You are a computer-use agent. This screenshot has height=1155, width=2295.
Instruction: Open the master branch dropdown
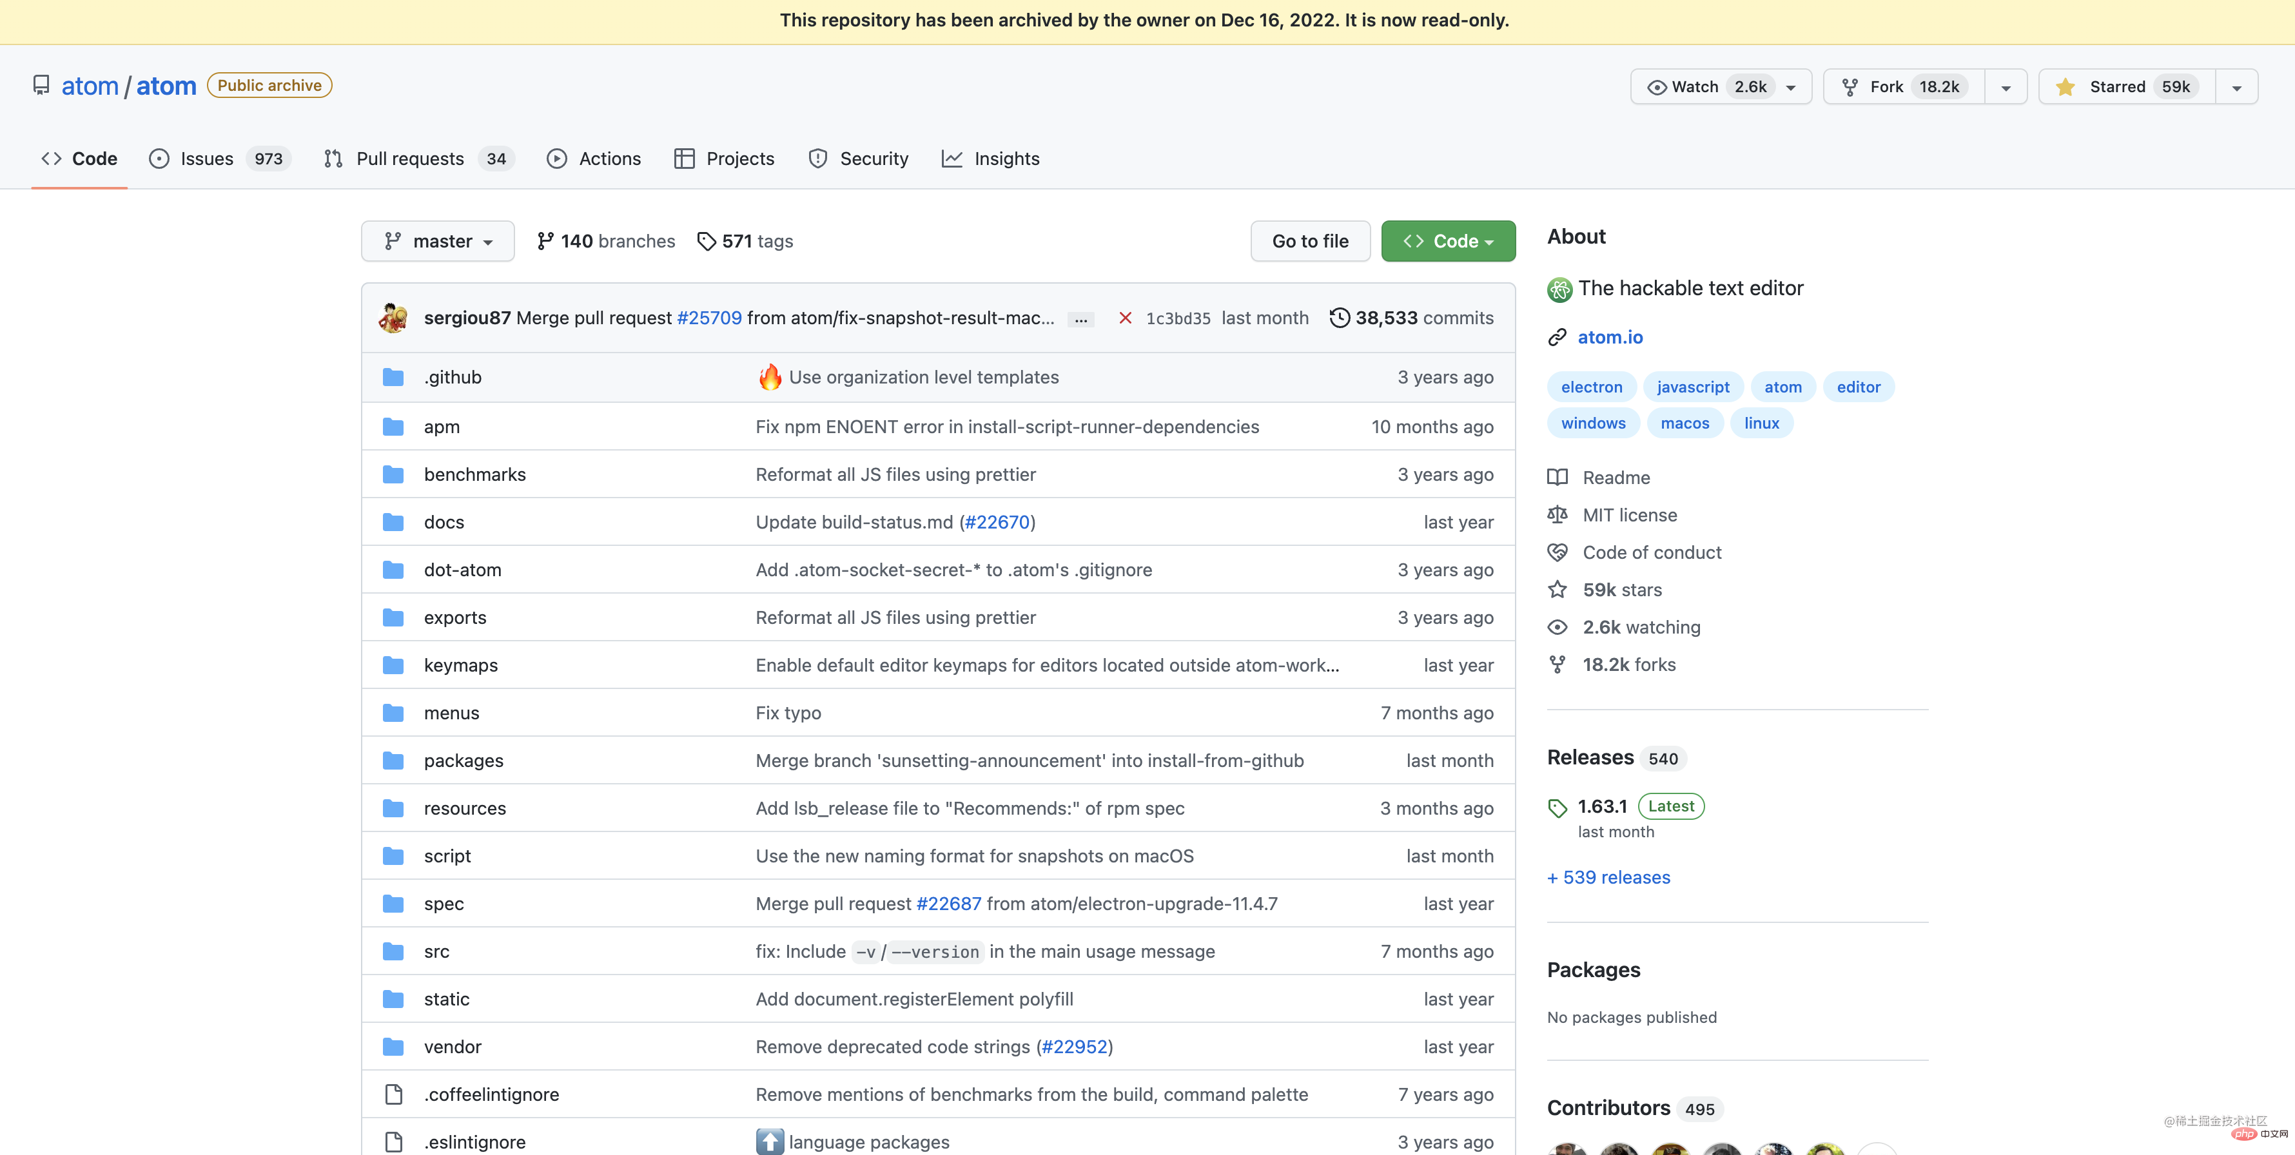coord(438,241)
